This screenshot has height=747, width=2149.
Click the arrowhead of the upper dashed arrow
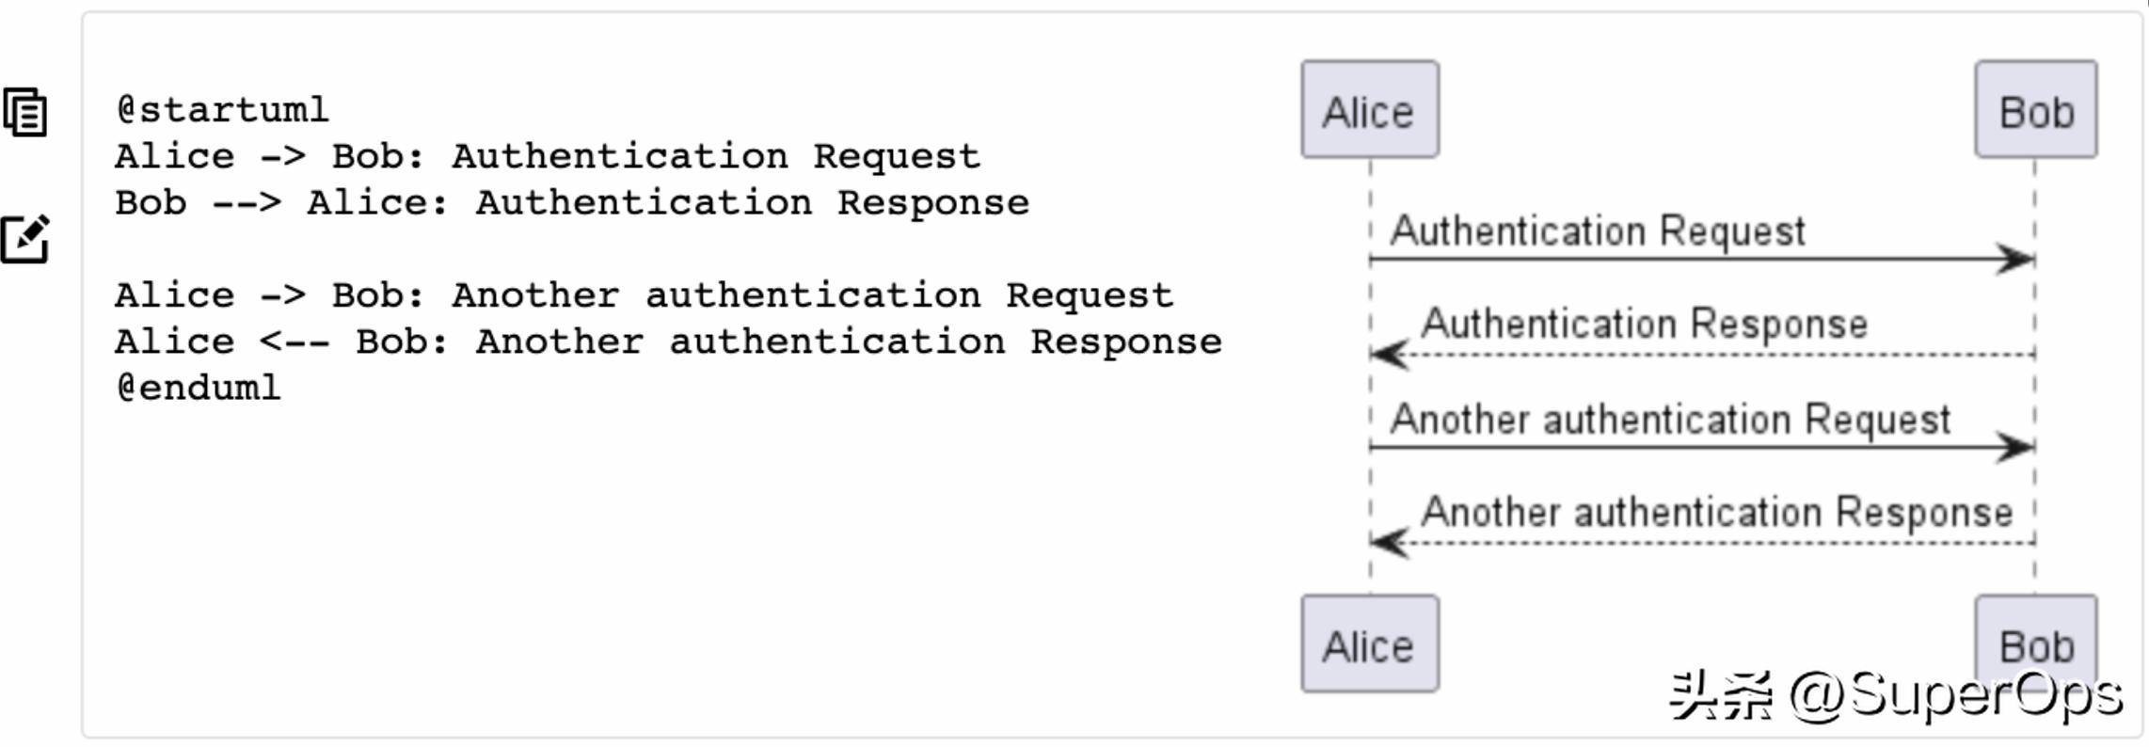pyautogui.click(x=1389, y=355)
